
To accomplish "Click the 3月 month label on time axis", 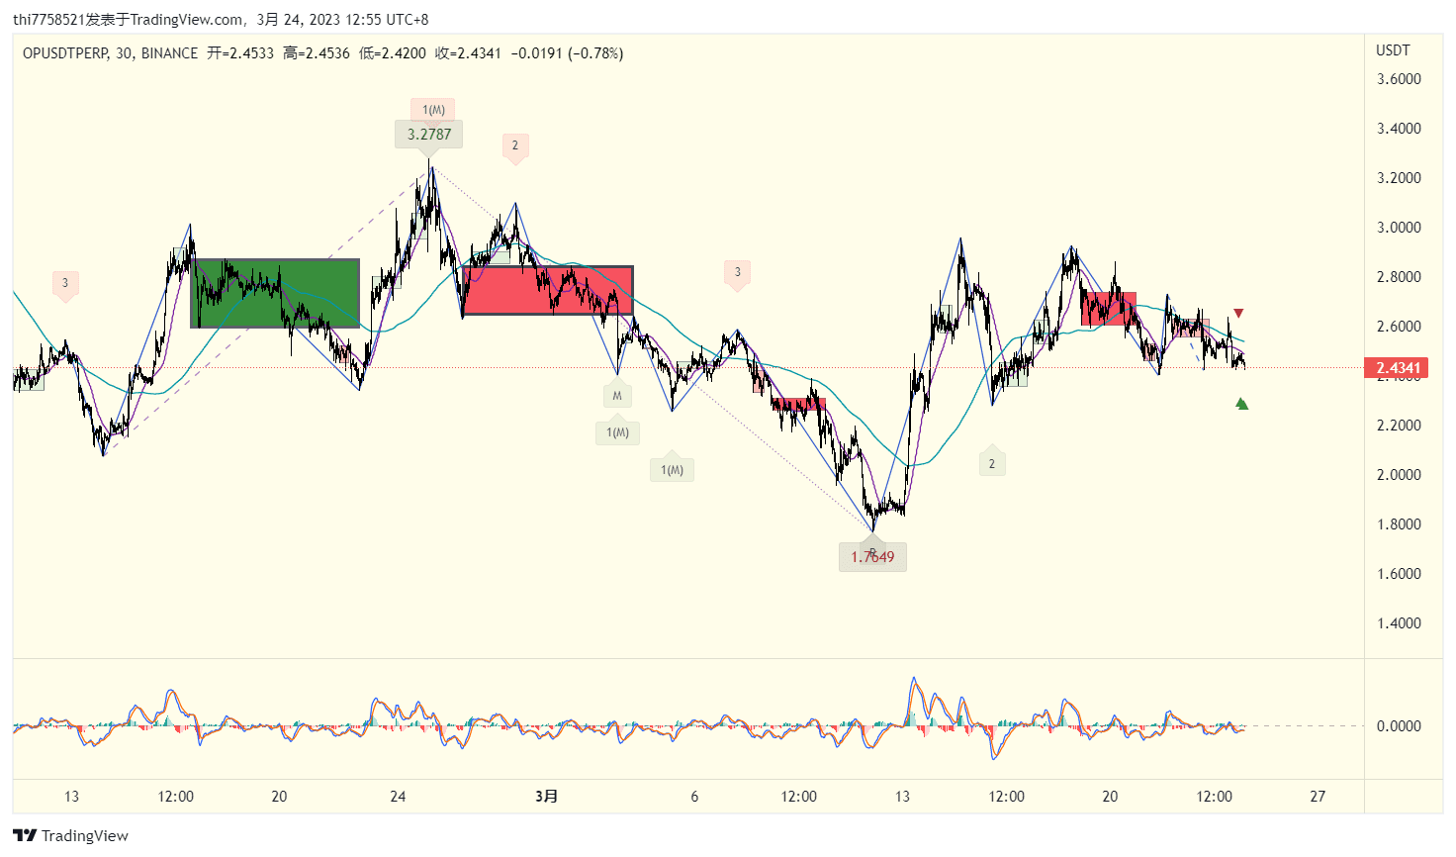I will tap(546, 797).
